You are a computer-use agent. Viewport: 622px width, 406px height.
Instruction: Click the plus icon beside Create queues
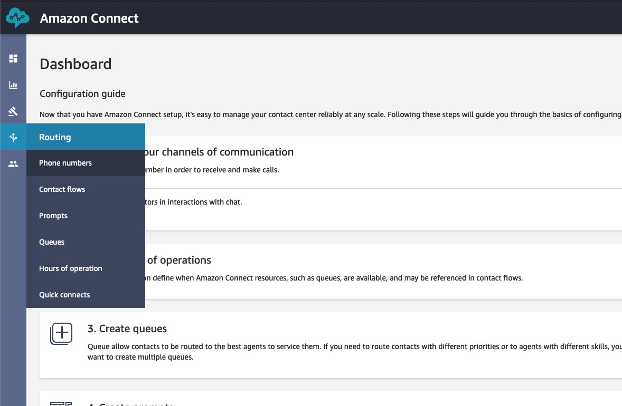(61, 334)
